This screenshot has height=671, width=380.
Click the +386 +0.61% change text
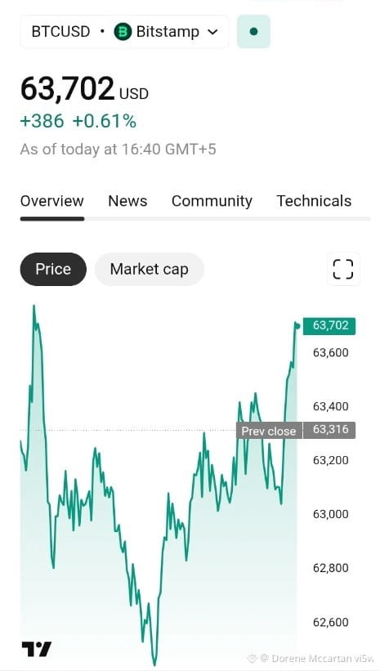click(x=78, y=122)
